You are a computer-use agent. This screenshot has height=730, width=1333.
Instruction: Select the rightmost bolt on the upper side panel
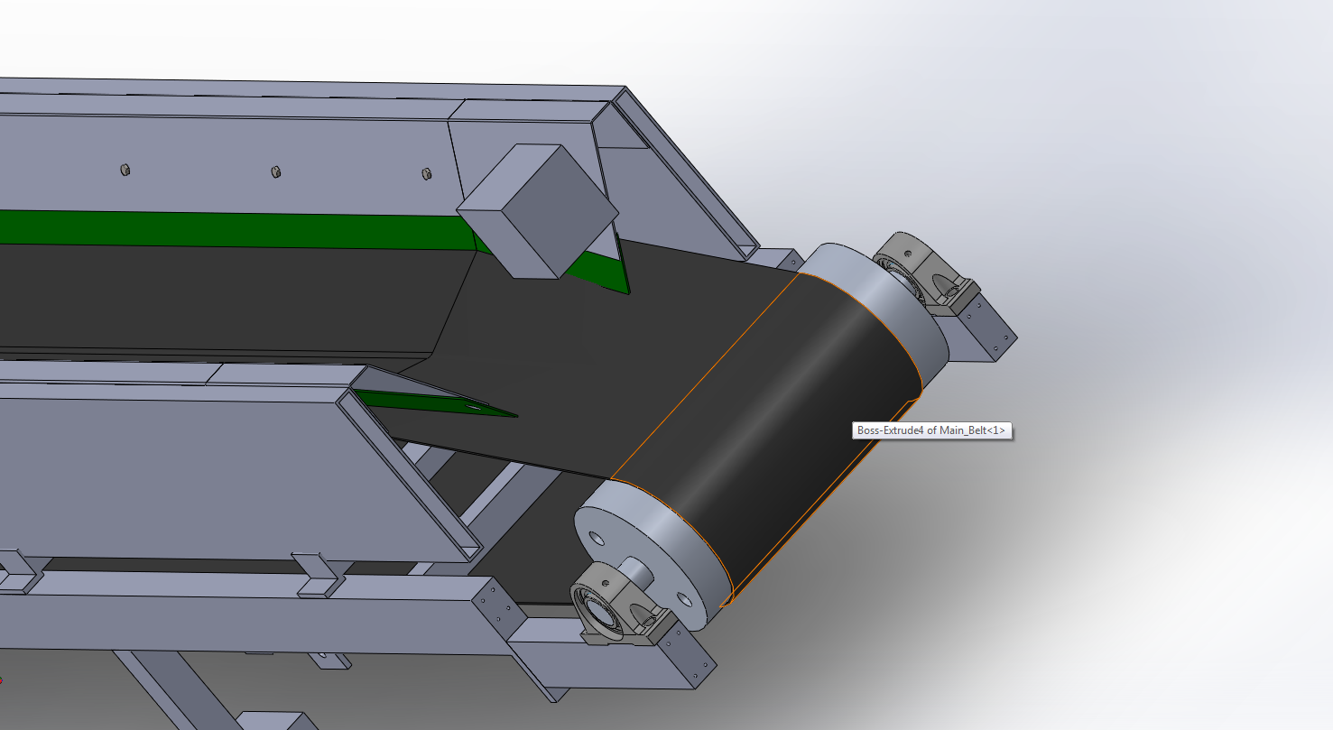pyautogui.click(x=426, y=173)
